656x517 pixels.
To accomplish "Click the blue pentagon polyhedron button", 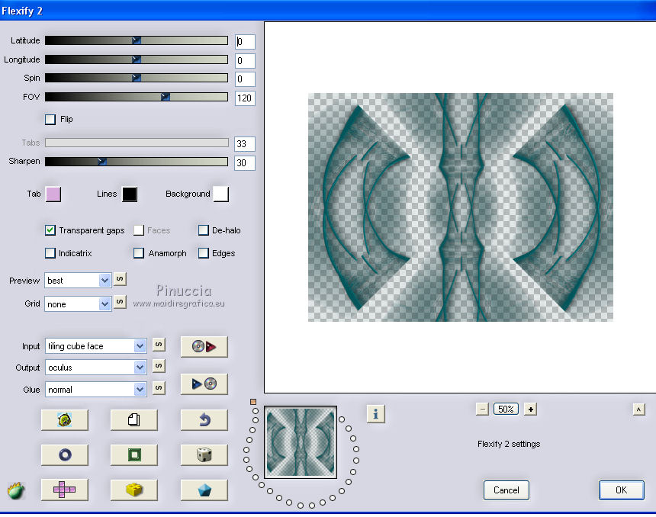I will click(204, 490).
